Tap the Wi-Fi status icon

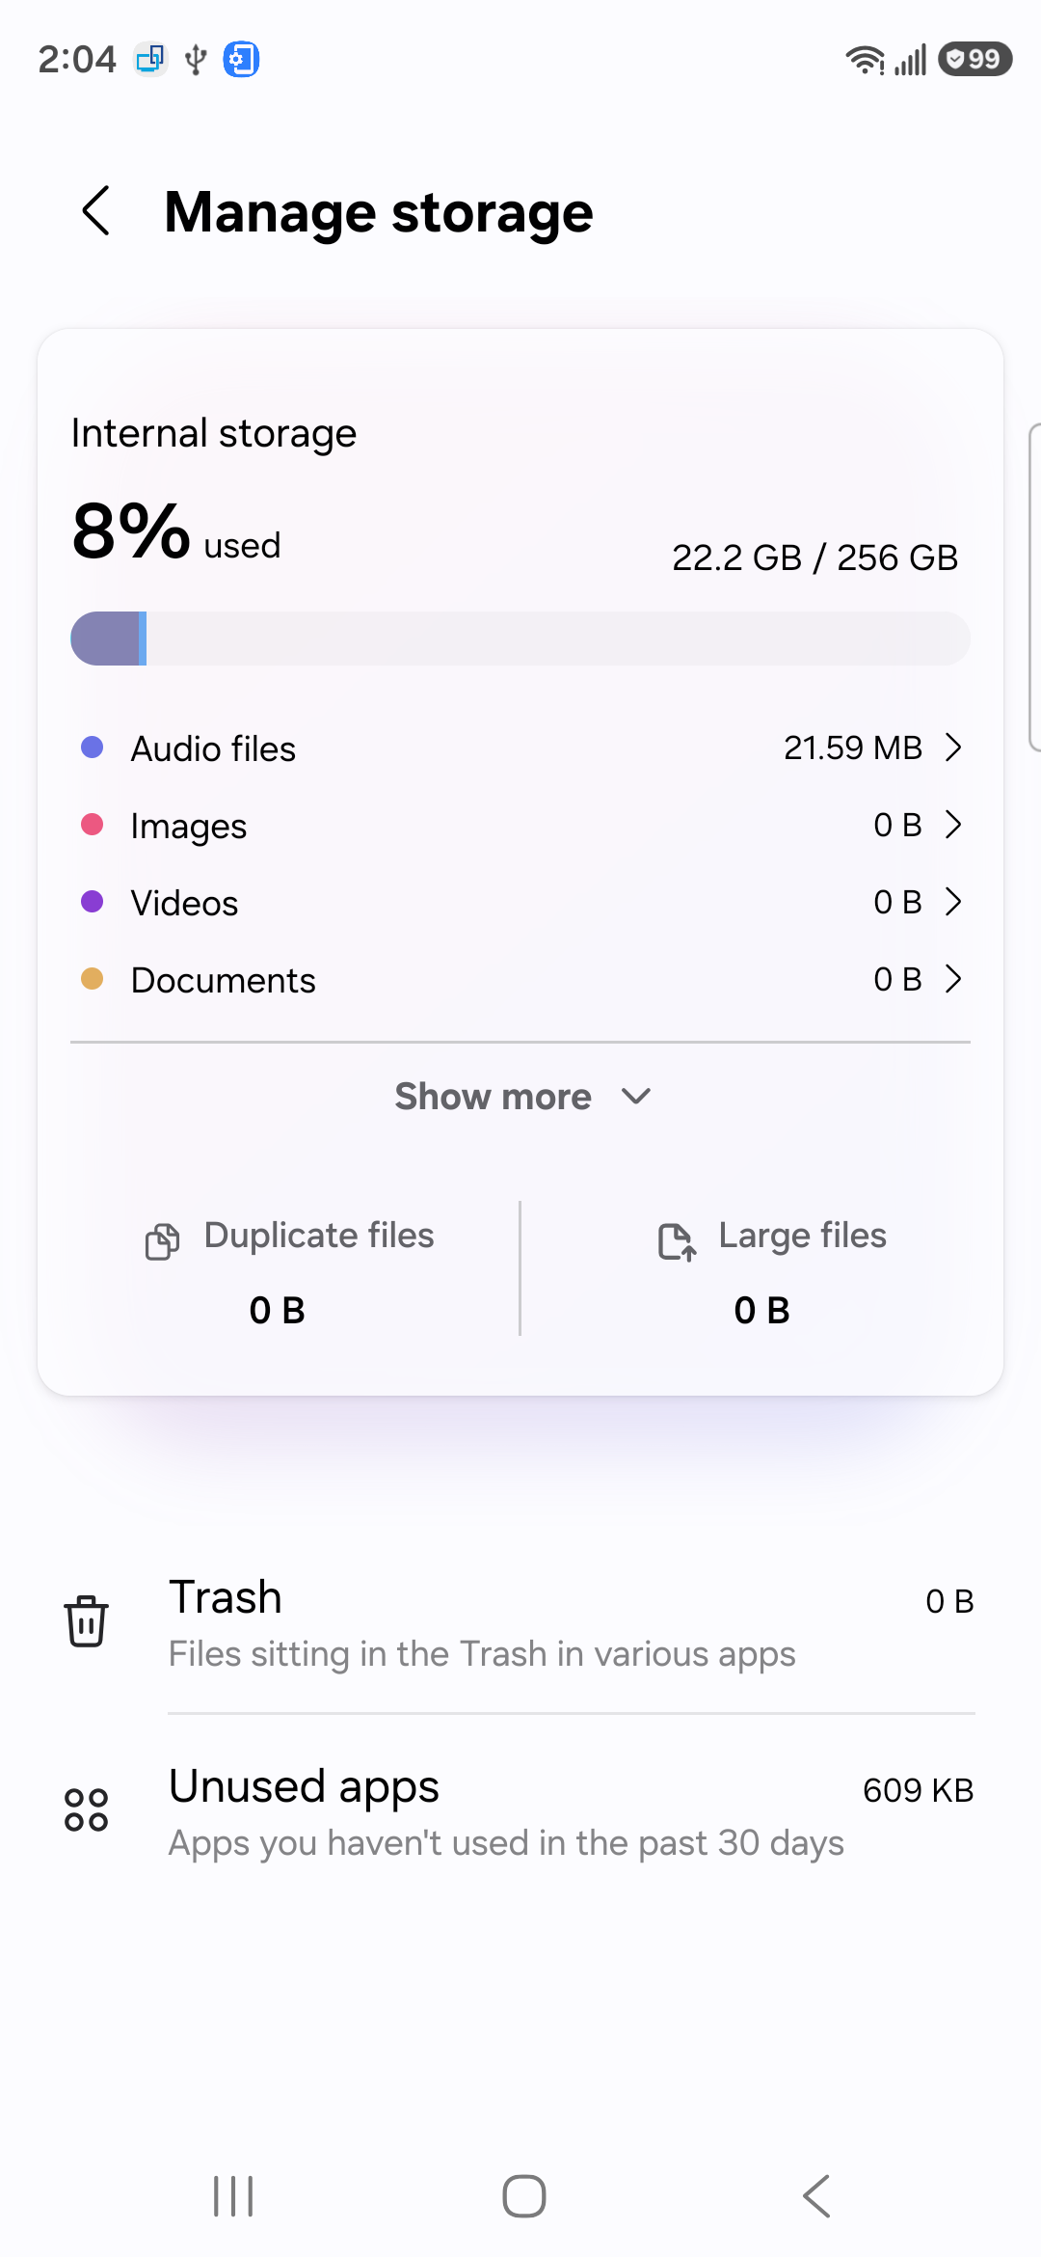point(865,60)
